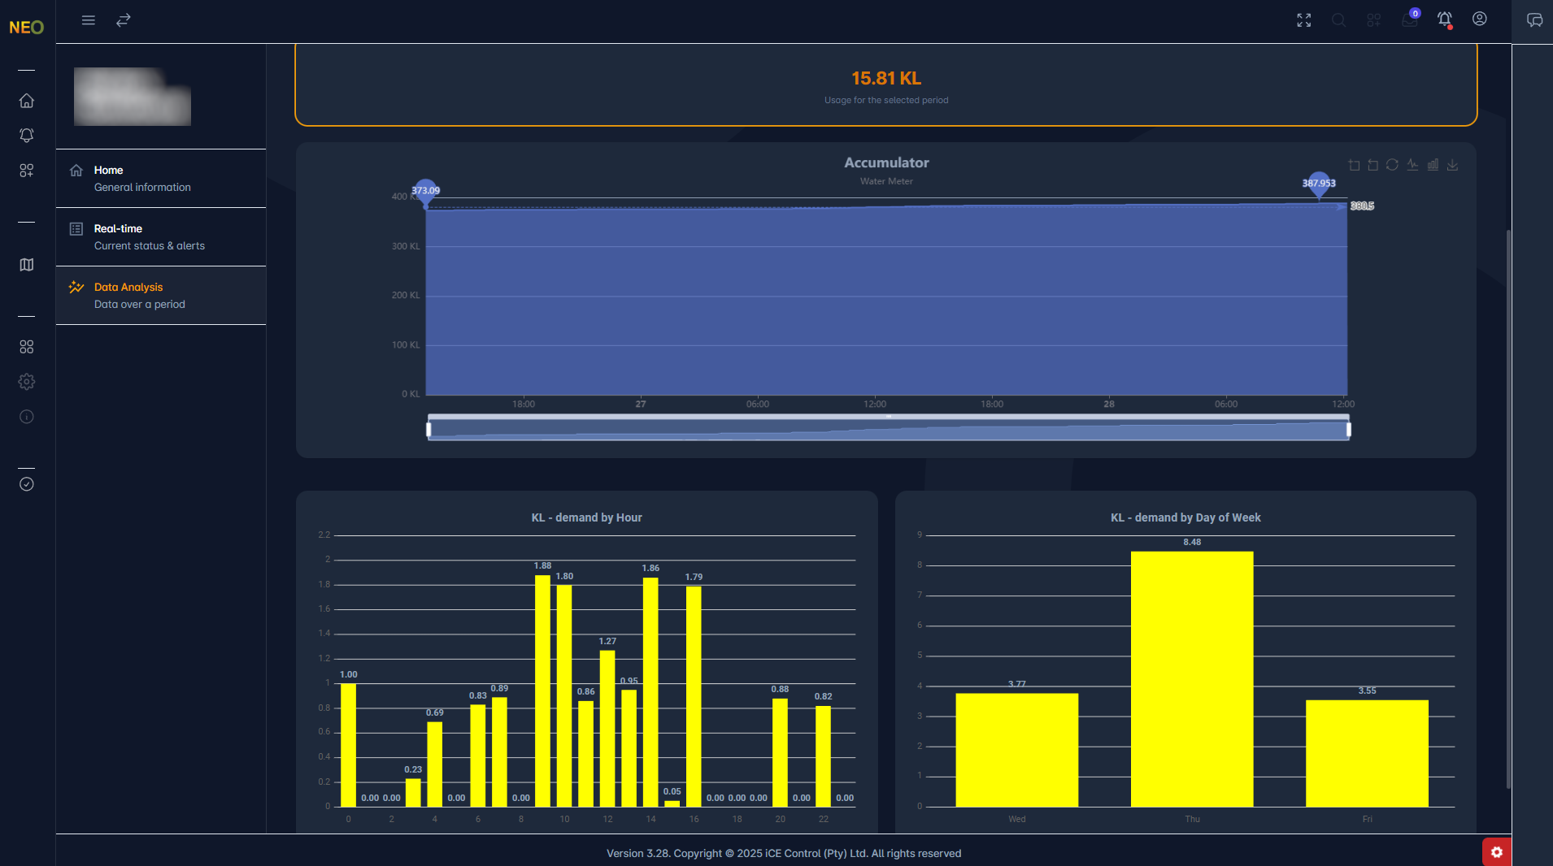Enter fullscreen mode from the top bar
This screenshot has height=866, width=1553.
click(1303, 20)
